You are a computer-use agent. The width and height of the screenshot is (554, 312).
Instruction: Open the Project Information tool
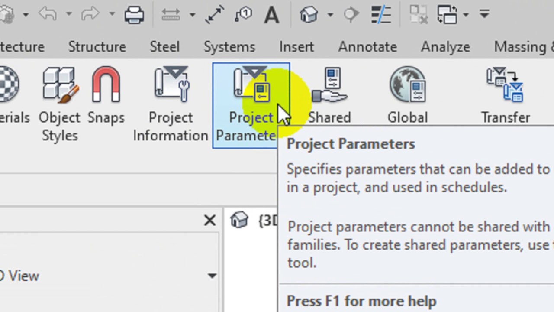pyautogui.click(x=171, y=104)
